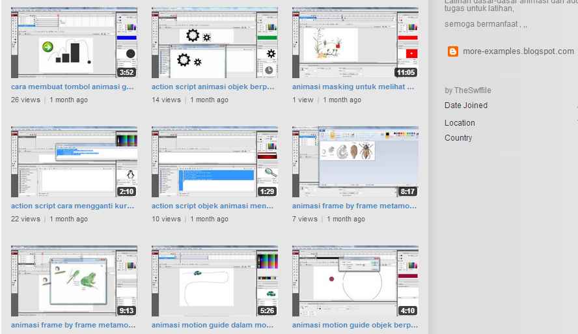Play the 5:26 motion guide car thumbnail
This screenshot has width=578, height=334.
pos(215,281)
